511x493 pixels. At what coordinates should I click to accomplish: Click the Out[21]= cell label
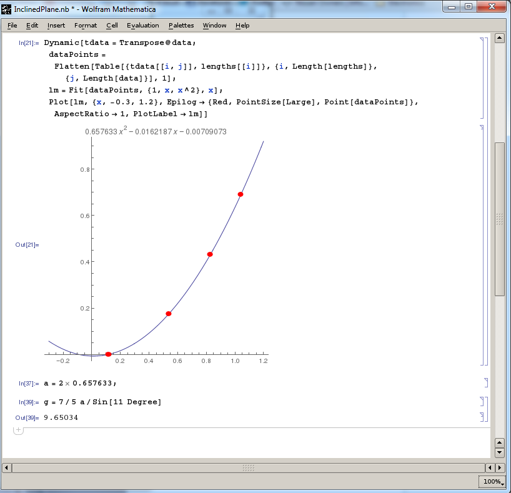click(x=27, y=245)
